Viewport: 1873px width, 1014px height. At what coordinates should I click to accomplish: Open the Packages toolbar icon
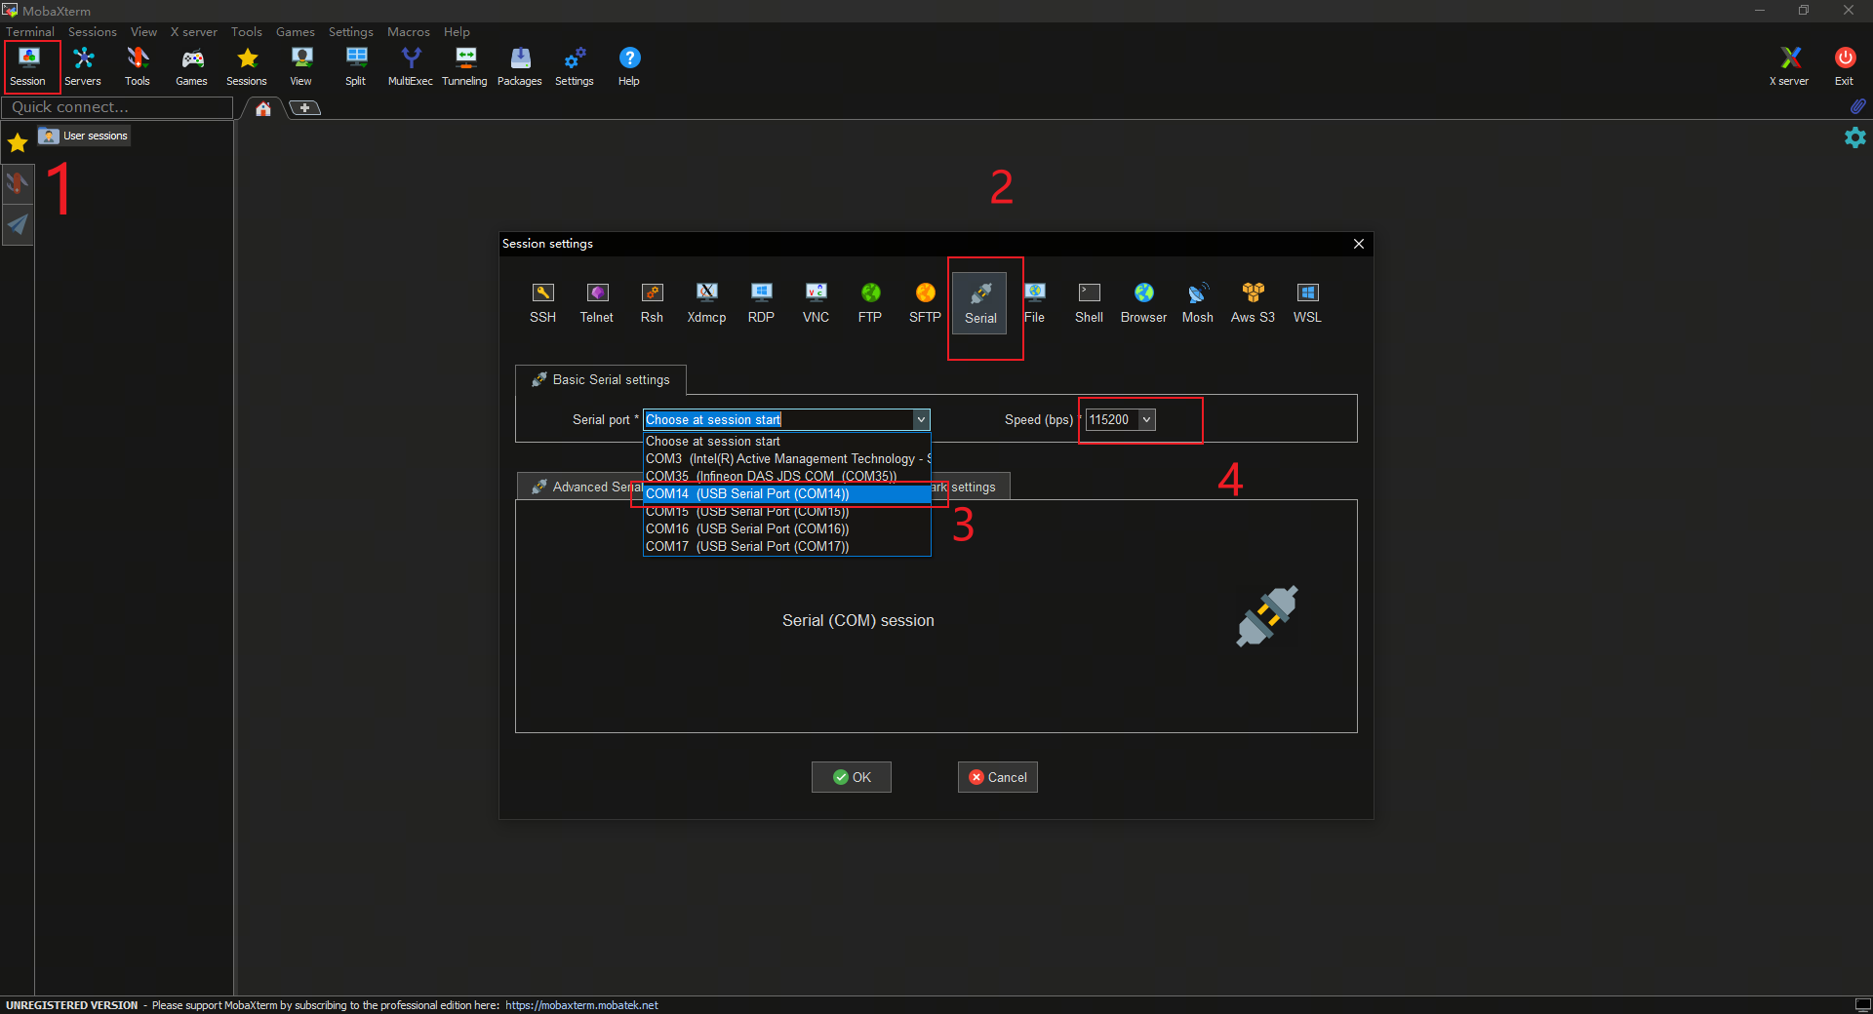pos(520,66)
